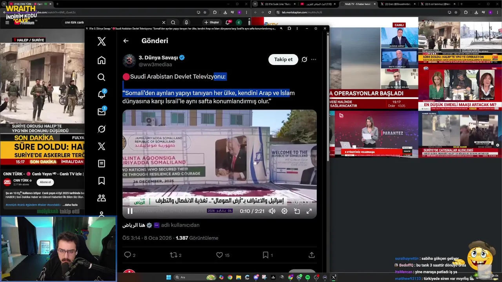This screenshot has height=282, width=502.
Task: Open File Explorer from the taskbar
Action: [238, 277]
